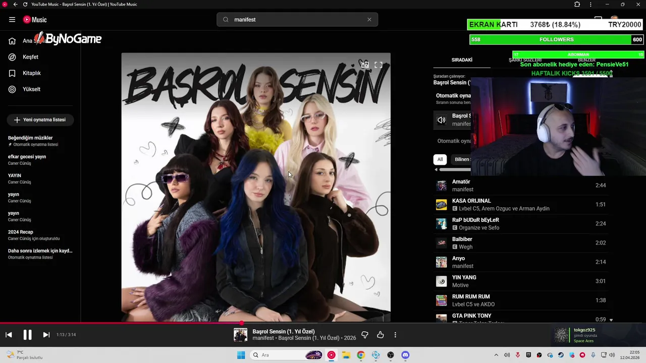Open the weather widget showing 7°C

pyautogui.click(x=24, y=355)
